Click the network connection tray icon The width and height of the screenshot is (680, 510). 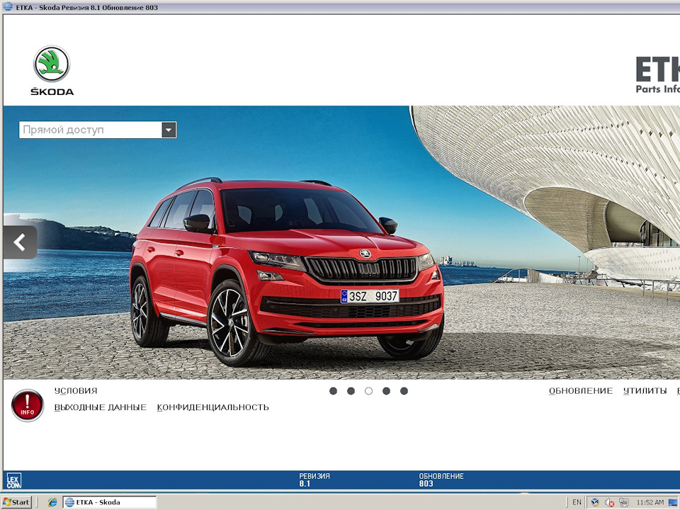623,502
